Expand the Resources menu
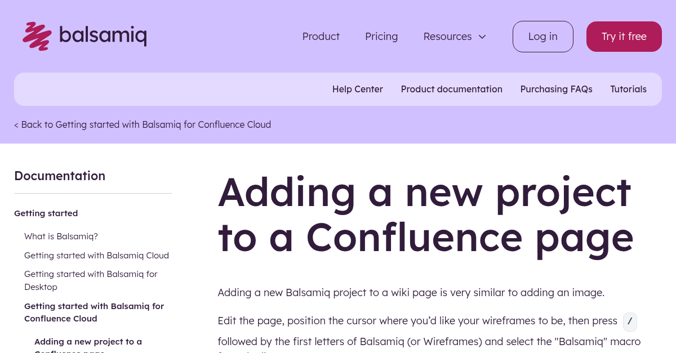The image size is (676, 353). click(x=448, y=37)
